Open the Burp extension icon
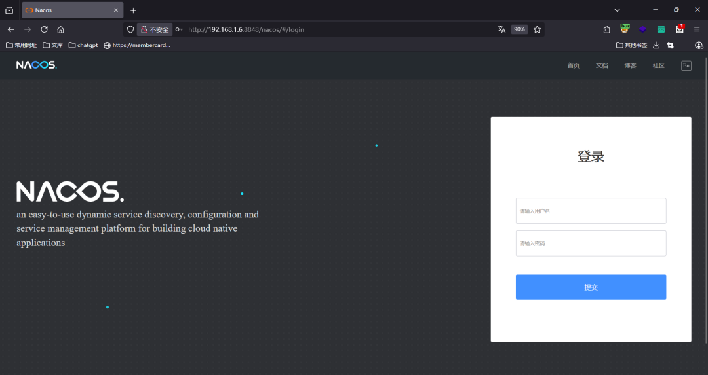Viewport: 708px width, 375px height. [x=625, y=29]
